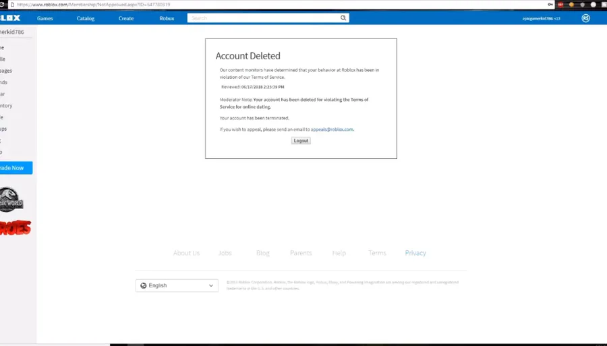This screenshot has width=607, height=346.
Task: Open the Create menu item
Action: [126, 18]
